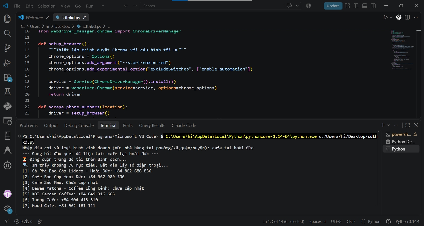Open the Search view in activity bar

click(x=7, y=33)
